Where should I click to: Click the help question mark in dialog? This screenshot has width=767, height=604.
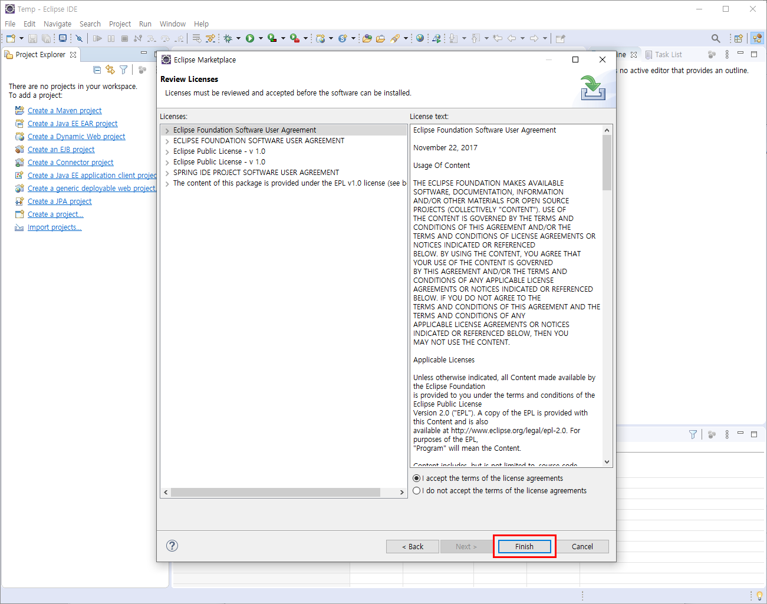[x=172, y=546]
